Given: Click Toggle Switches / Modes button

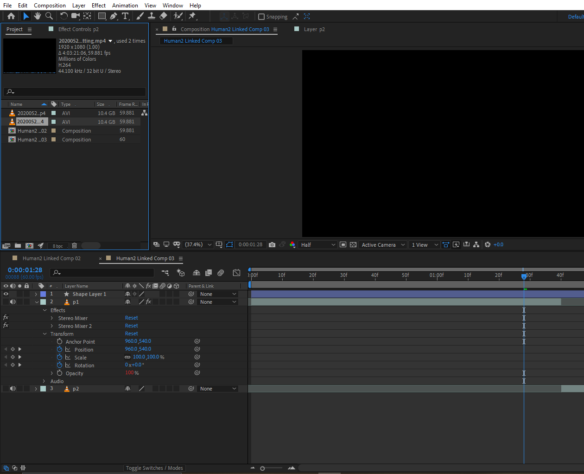Looking at the screenshot, I should (154, 468).
